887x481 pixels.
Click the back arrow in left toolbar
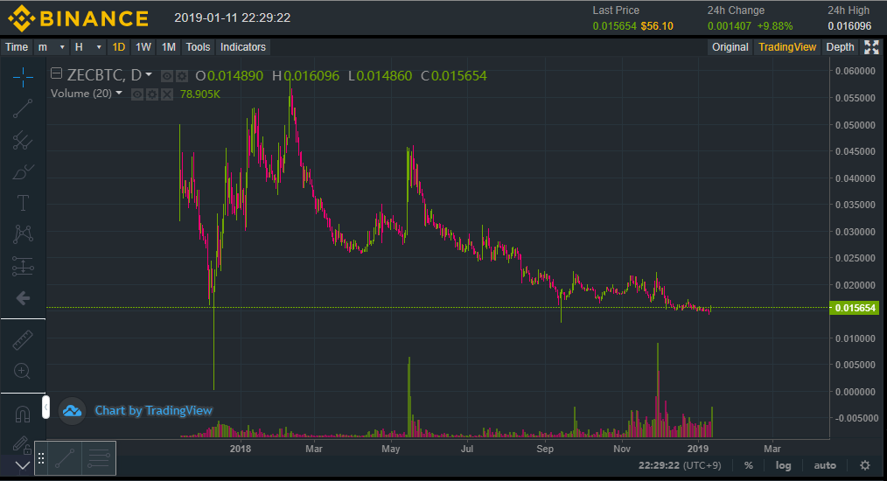(23, 298)
